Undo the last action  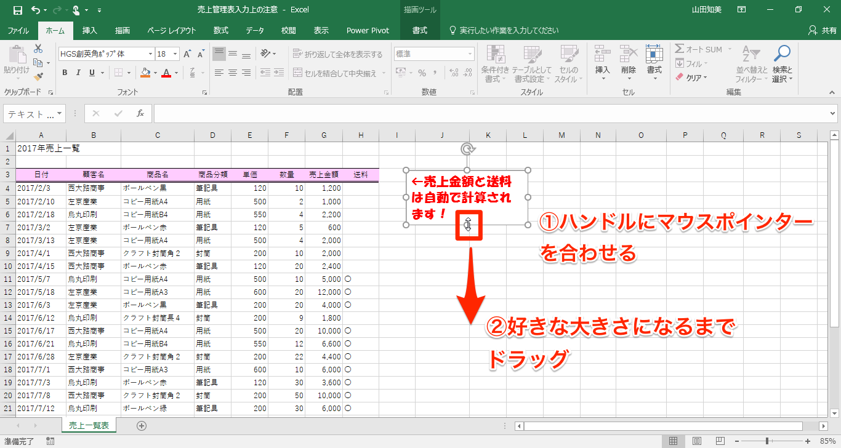coord(35,10)
